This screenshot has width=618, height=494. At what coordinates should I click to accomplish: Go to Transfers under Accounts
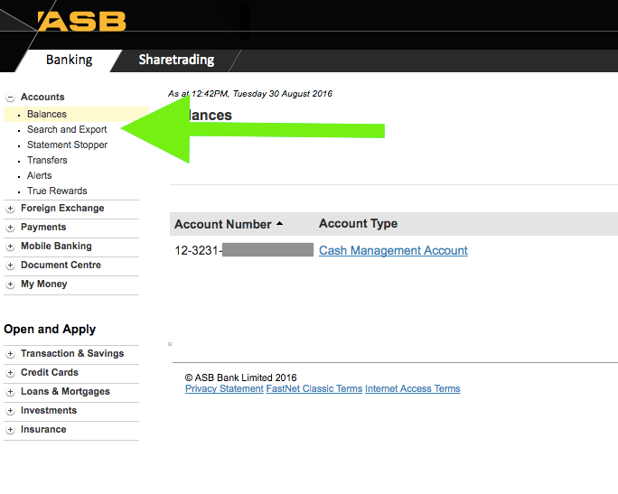coord(47,161)
